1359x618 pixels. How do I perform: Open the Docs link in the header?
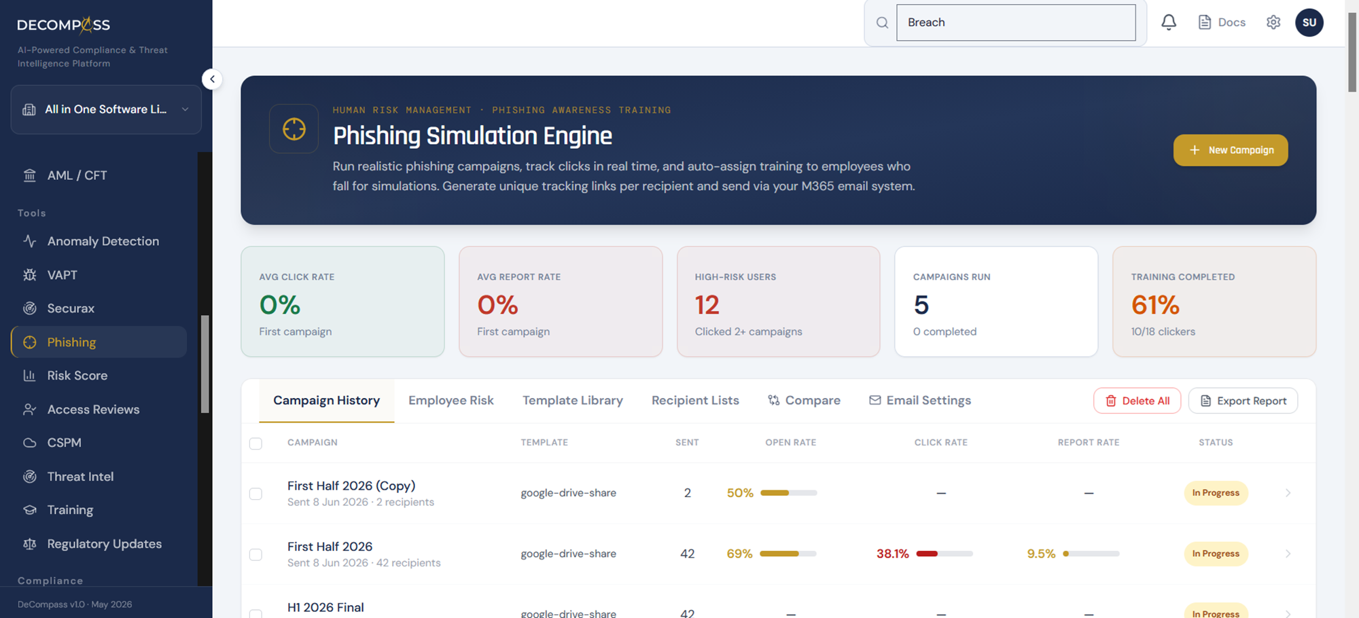1222,22
